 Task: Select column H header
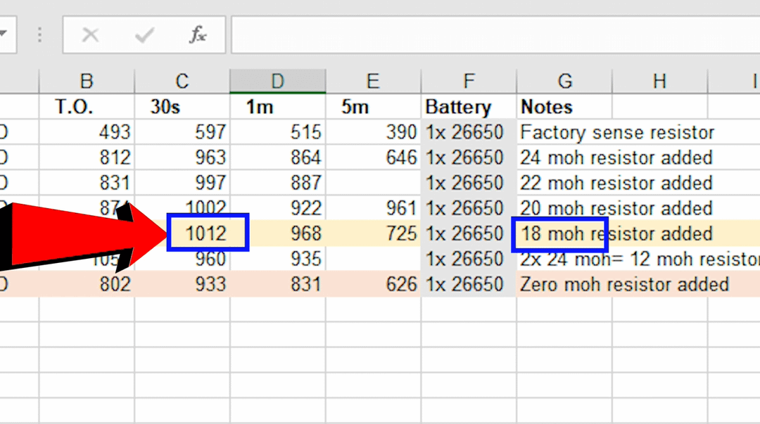point(659,82)
